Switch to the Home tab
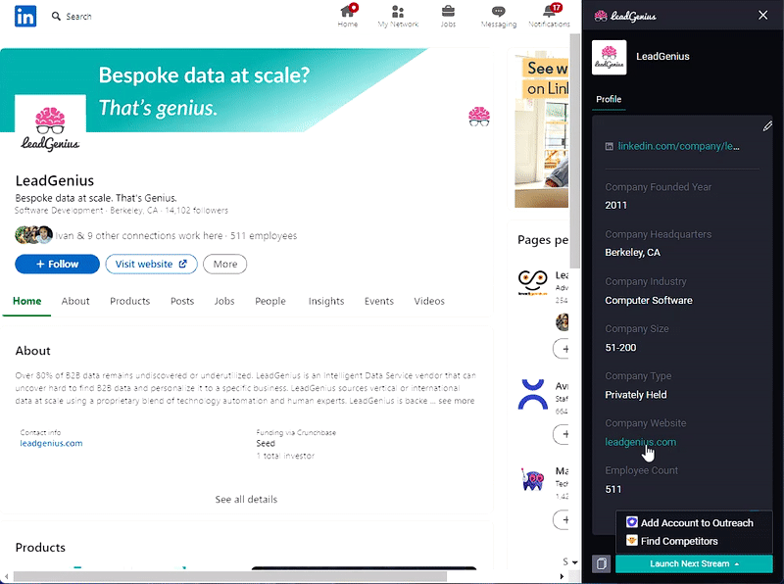Screen dimensions: 784x584 tap(27, 301)
